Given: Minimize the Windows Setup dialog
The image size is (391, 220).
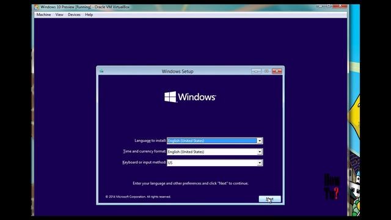Looking at the screenshot, I should point(256,71).
